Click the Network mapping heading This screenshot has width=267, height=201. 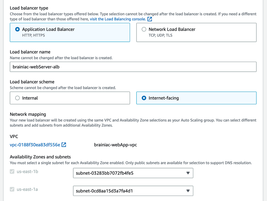point(28,114)
